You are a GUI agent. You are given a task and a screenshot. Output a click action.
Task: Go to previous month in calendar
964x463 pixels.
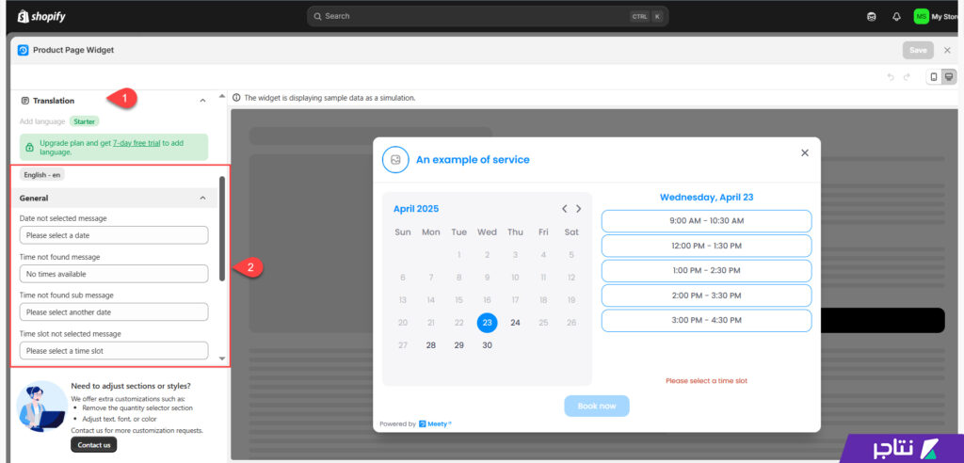(x=565, y=209)
